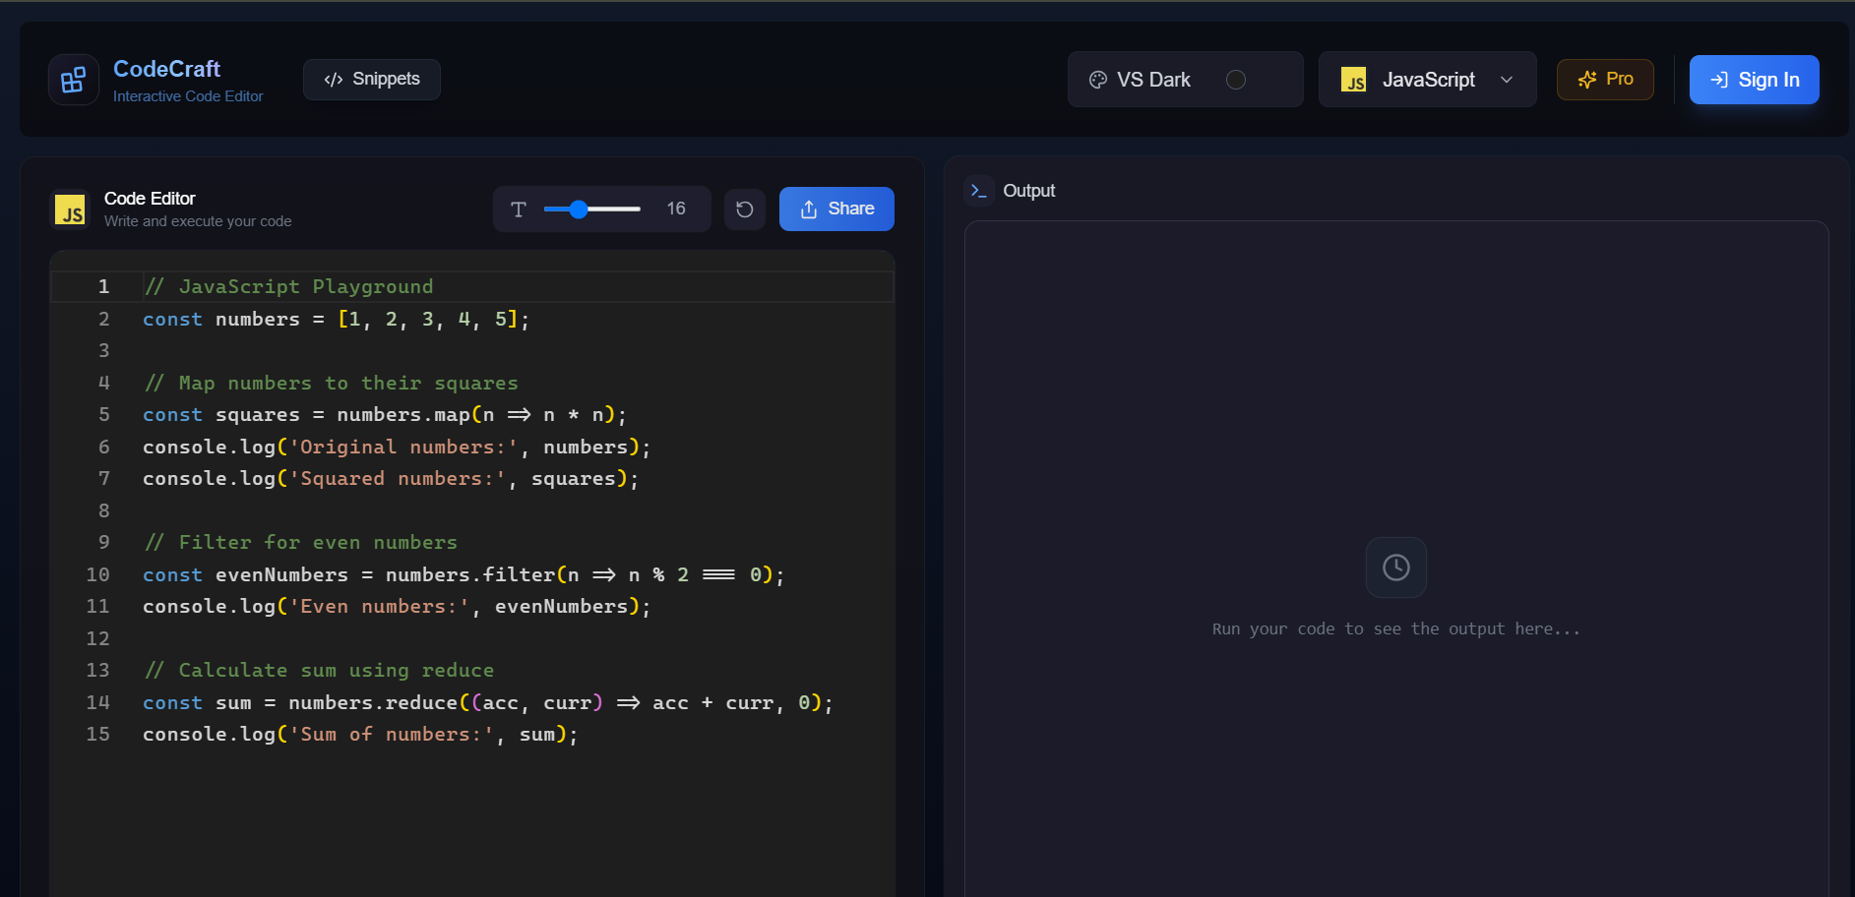Click the palette icon in theme selector

(x=1098, y=80)
